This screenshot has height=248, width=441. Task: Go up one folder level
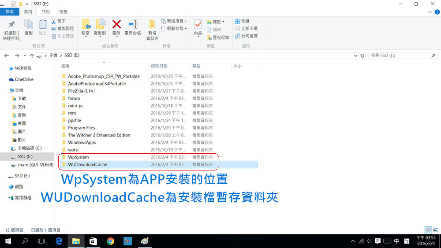(32, 56)
